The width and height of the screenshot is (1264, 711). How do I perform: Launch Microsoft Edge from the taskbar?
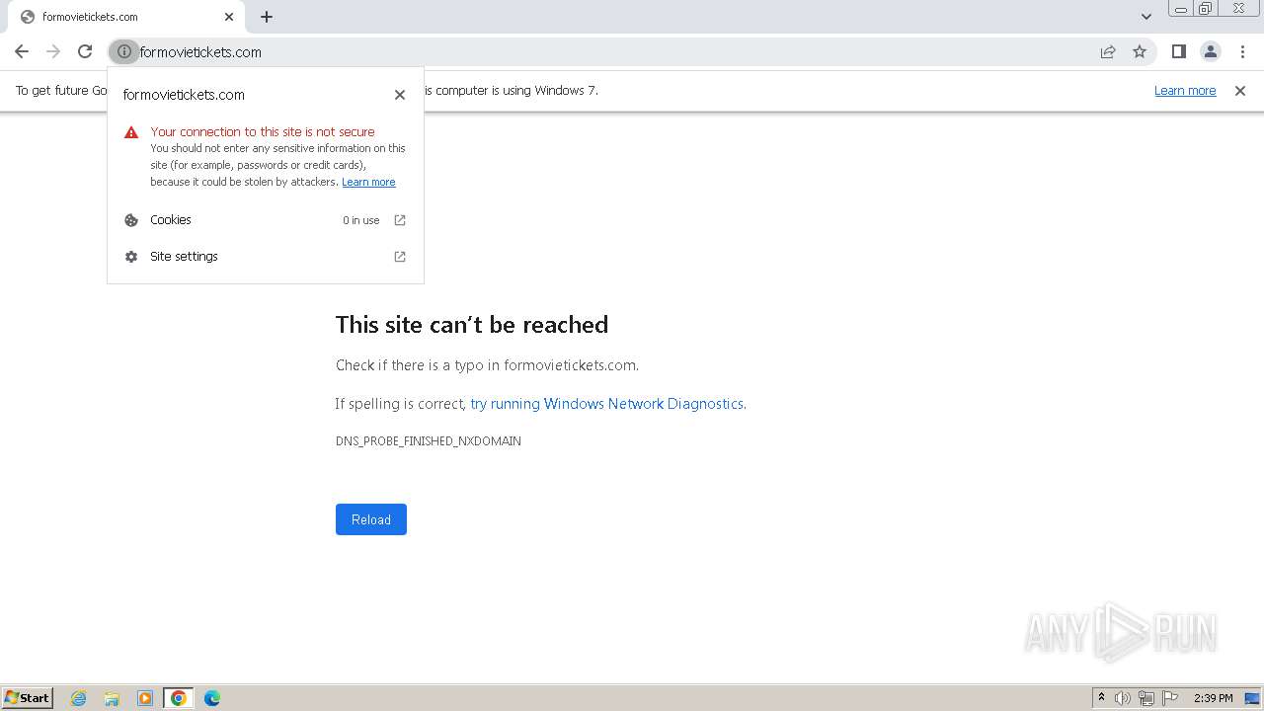(x=212, y=698)
